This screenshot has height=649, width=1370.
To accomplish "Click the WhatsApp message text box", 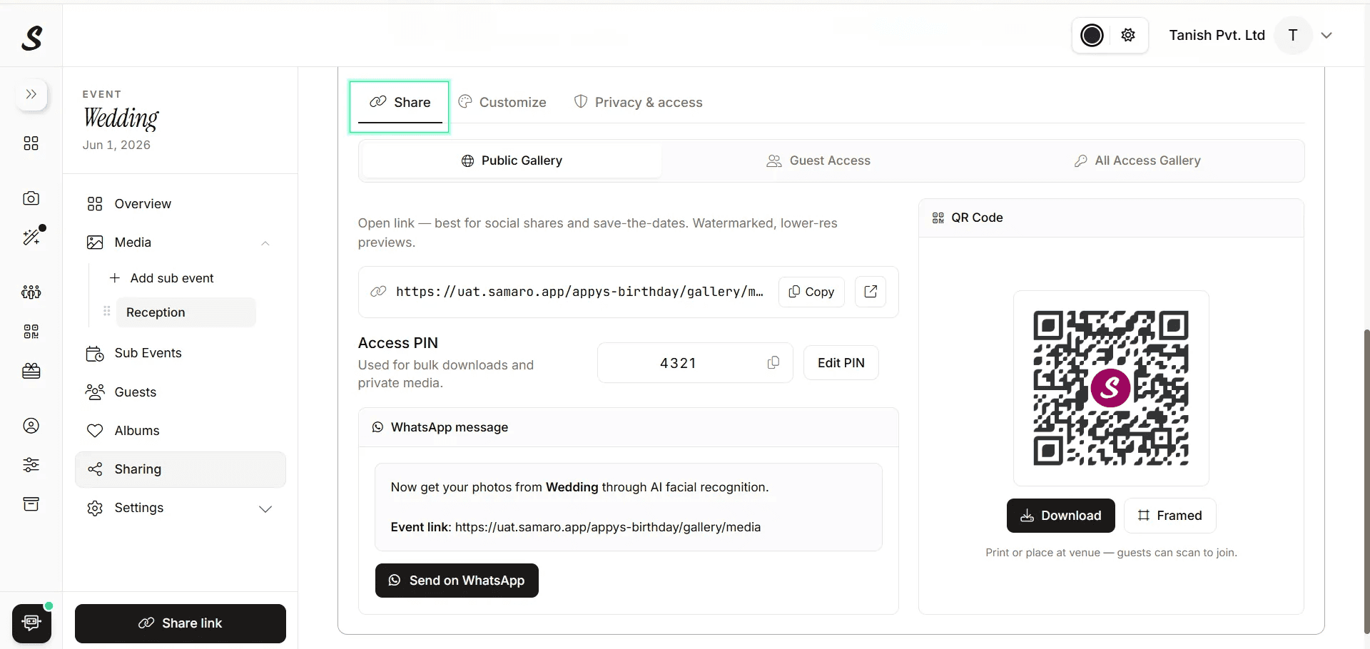I will coord(629,507).
